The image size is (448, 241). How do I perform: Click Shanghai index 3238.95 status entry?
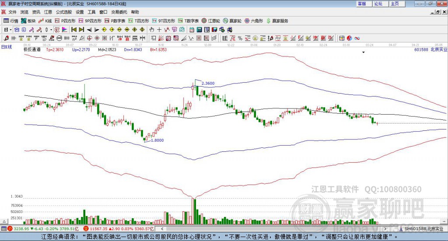point(42,229)
